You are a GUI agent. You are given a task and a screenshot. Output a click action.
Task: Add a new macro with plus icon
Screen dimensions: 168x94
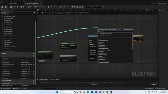33,54
